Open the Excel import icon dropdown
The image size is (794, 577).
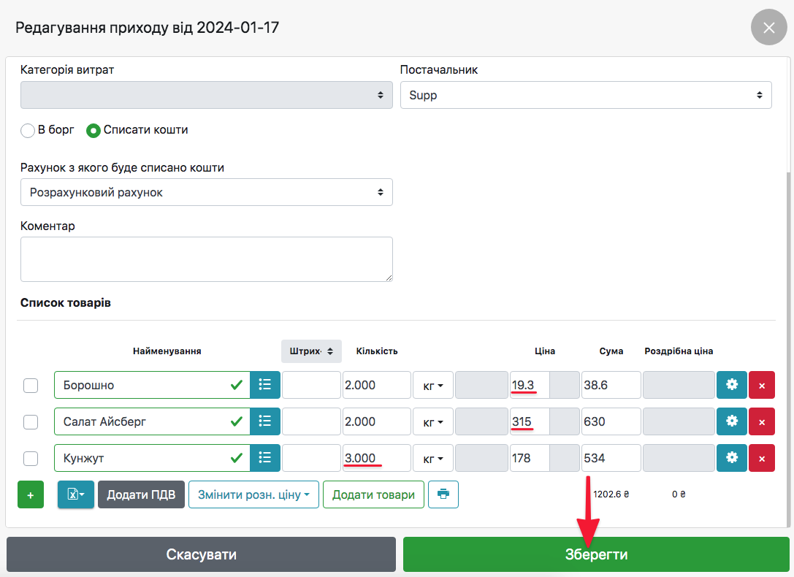(x=76, y=494)
